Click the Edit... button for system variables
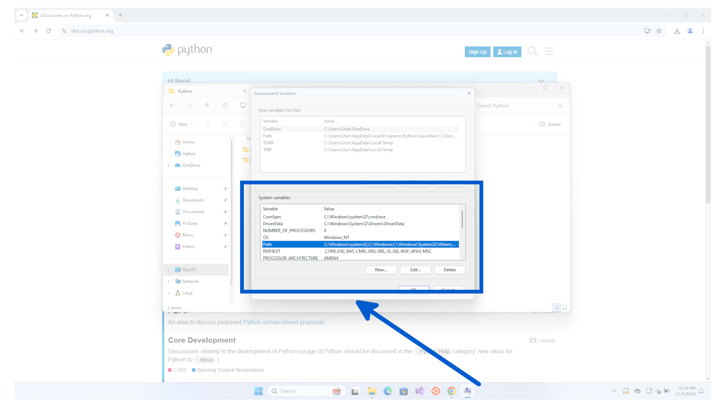726x408 pixels. click(415, 270)
